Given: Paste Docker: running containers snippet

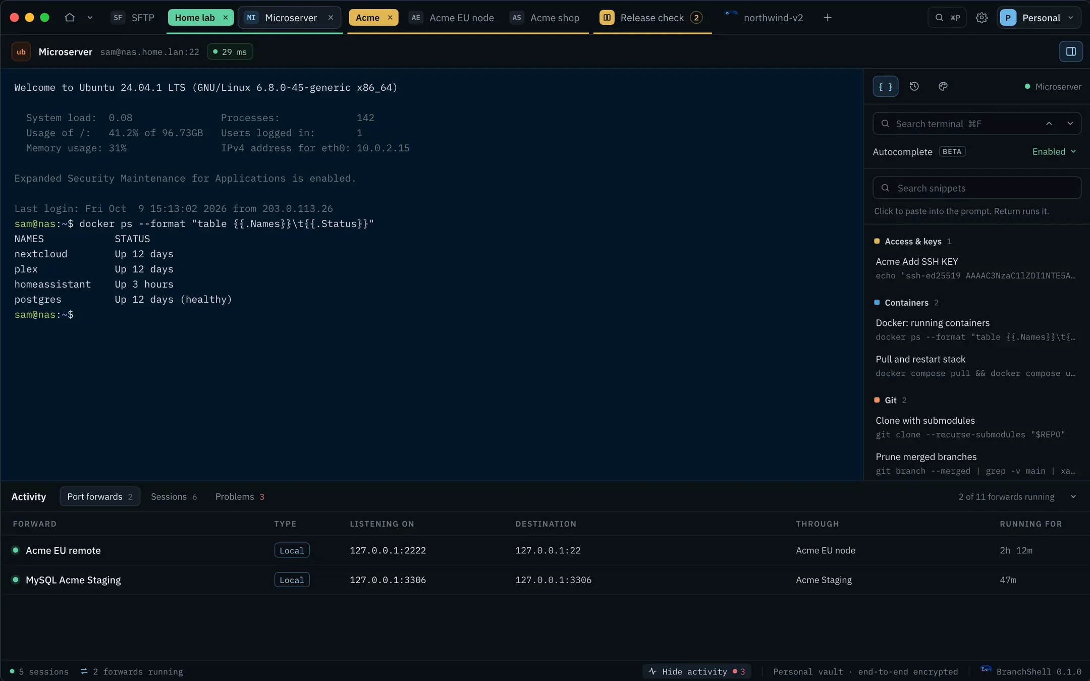Looking at the screenshot, I should [x=976, y=330].
